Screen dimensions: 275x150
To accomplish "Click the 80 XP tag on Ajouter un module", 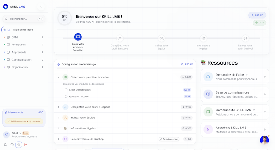I will (187, 96).
